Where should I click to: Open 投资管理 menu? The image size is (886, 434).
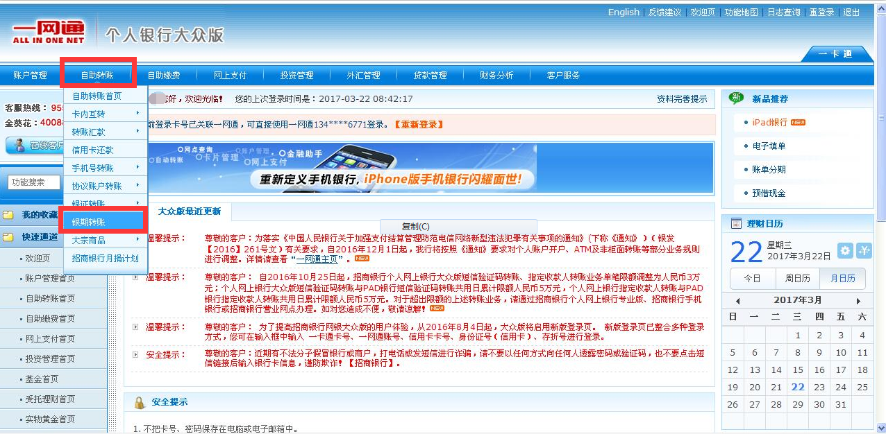tap(297, 75)
